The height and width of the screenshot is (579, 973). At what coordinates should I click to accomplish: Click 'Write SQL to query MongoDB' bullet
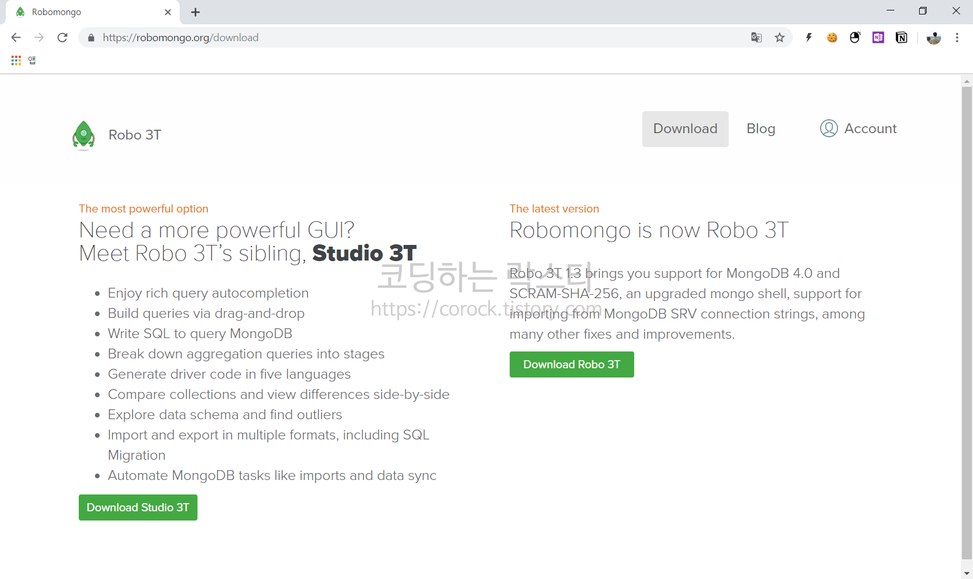(200, 334)
